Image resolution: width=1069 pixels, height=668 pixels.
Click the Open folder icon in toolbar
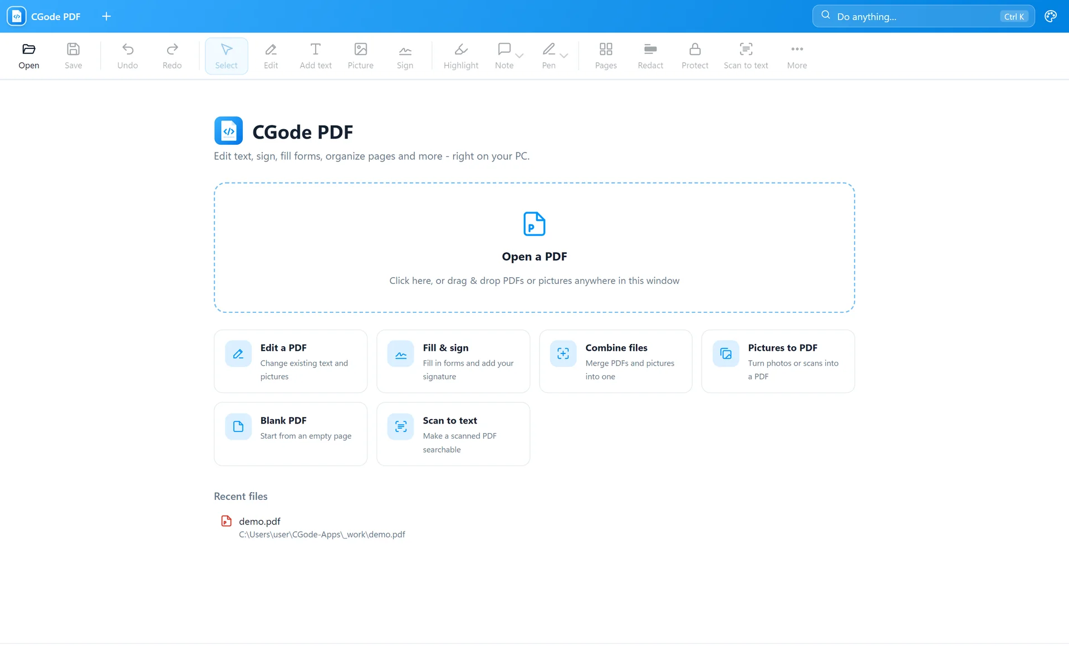tap(29, 56)
